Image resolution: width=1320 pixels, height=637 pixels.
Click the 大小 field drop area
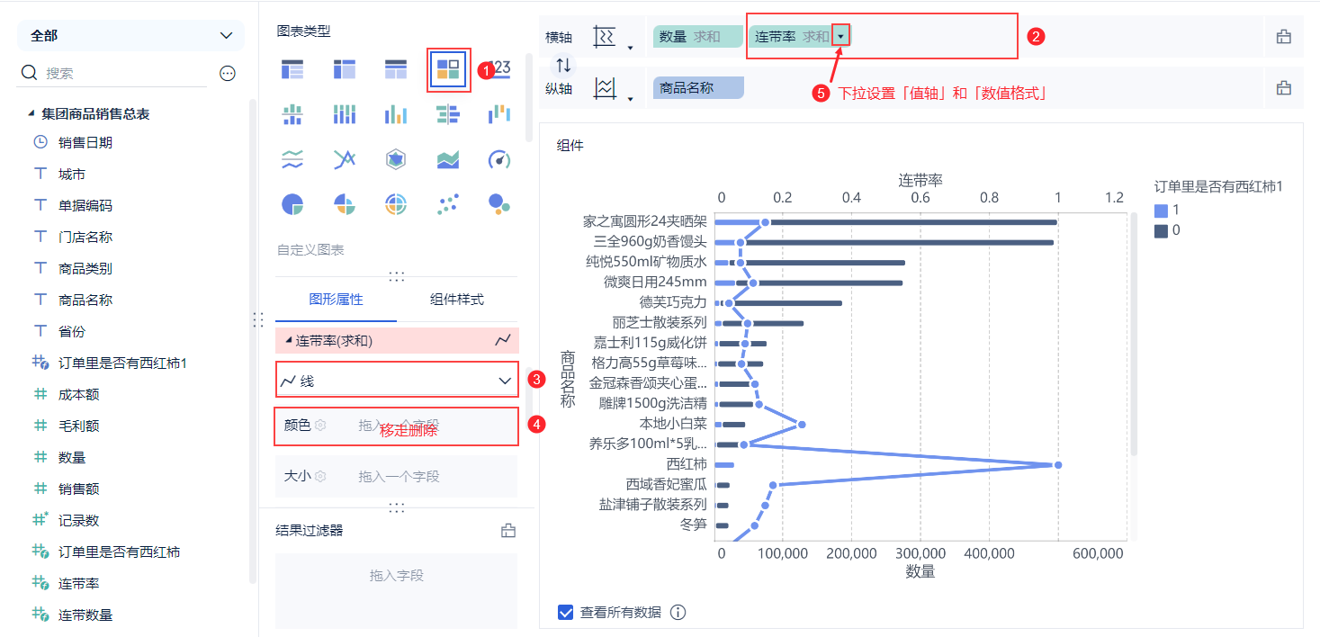(x=397, y=476)
